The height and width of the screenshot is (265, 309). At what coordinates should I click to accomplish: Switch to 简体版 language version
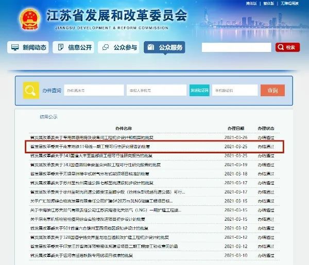[251, 4]
